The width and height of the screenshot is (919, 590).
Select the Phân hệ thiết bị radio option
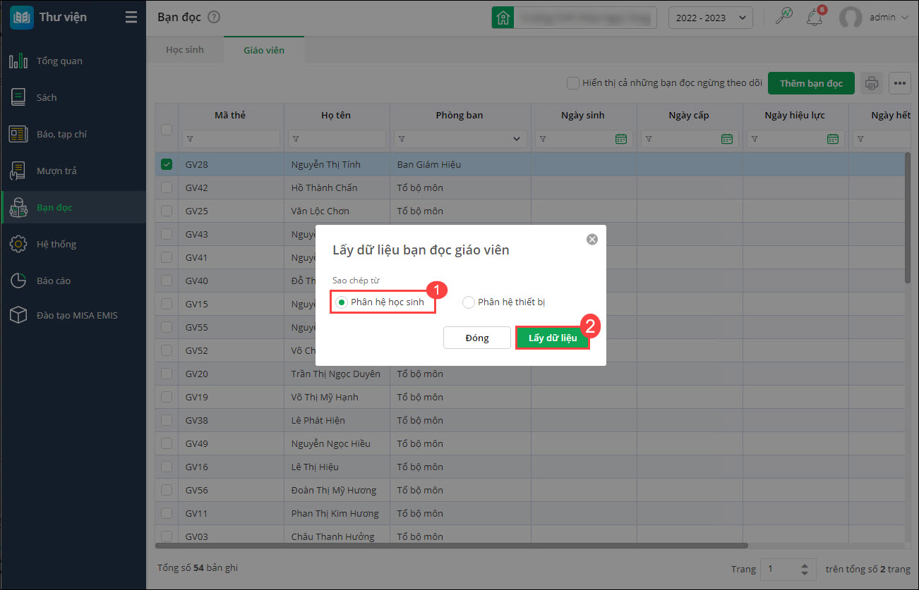coord(469,302)
